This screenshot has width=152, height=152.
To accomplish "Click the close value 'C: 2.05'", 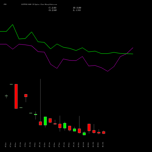I will point(53,8).
